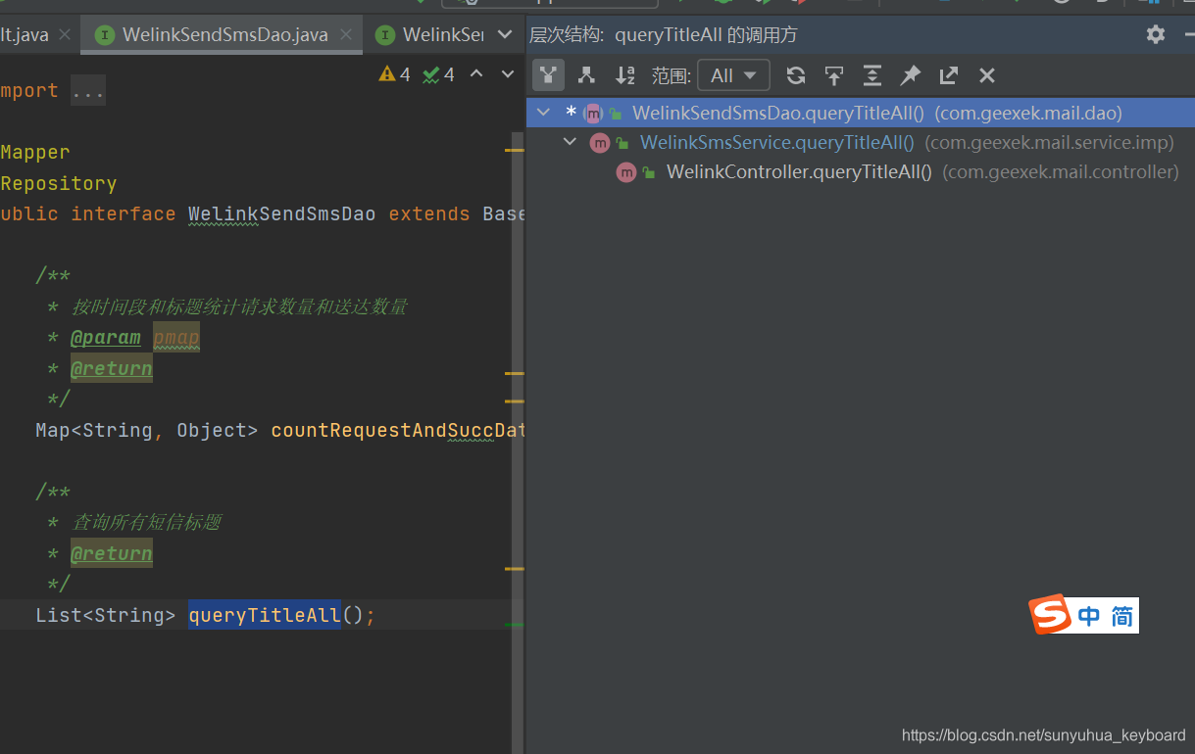
Task: Open the scope dropdown showing All
Action: point(733,75)
